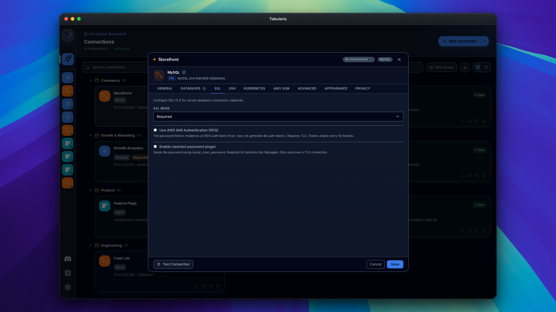
Task: Open the SSL Mode dropdown showing Required
Action: click(278, 116)
